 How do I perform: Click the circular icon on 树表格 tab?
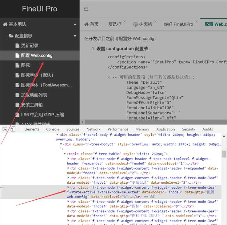click(135, 24)
